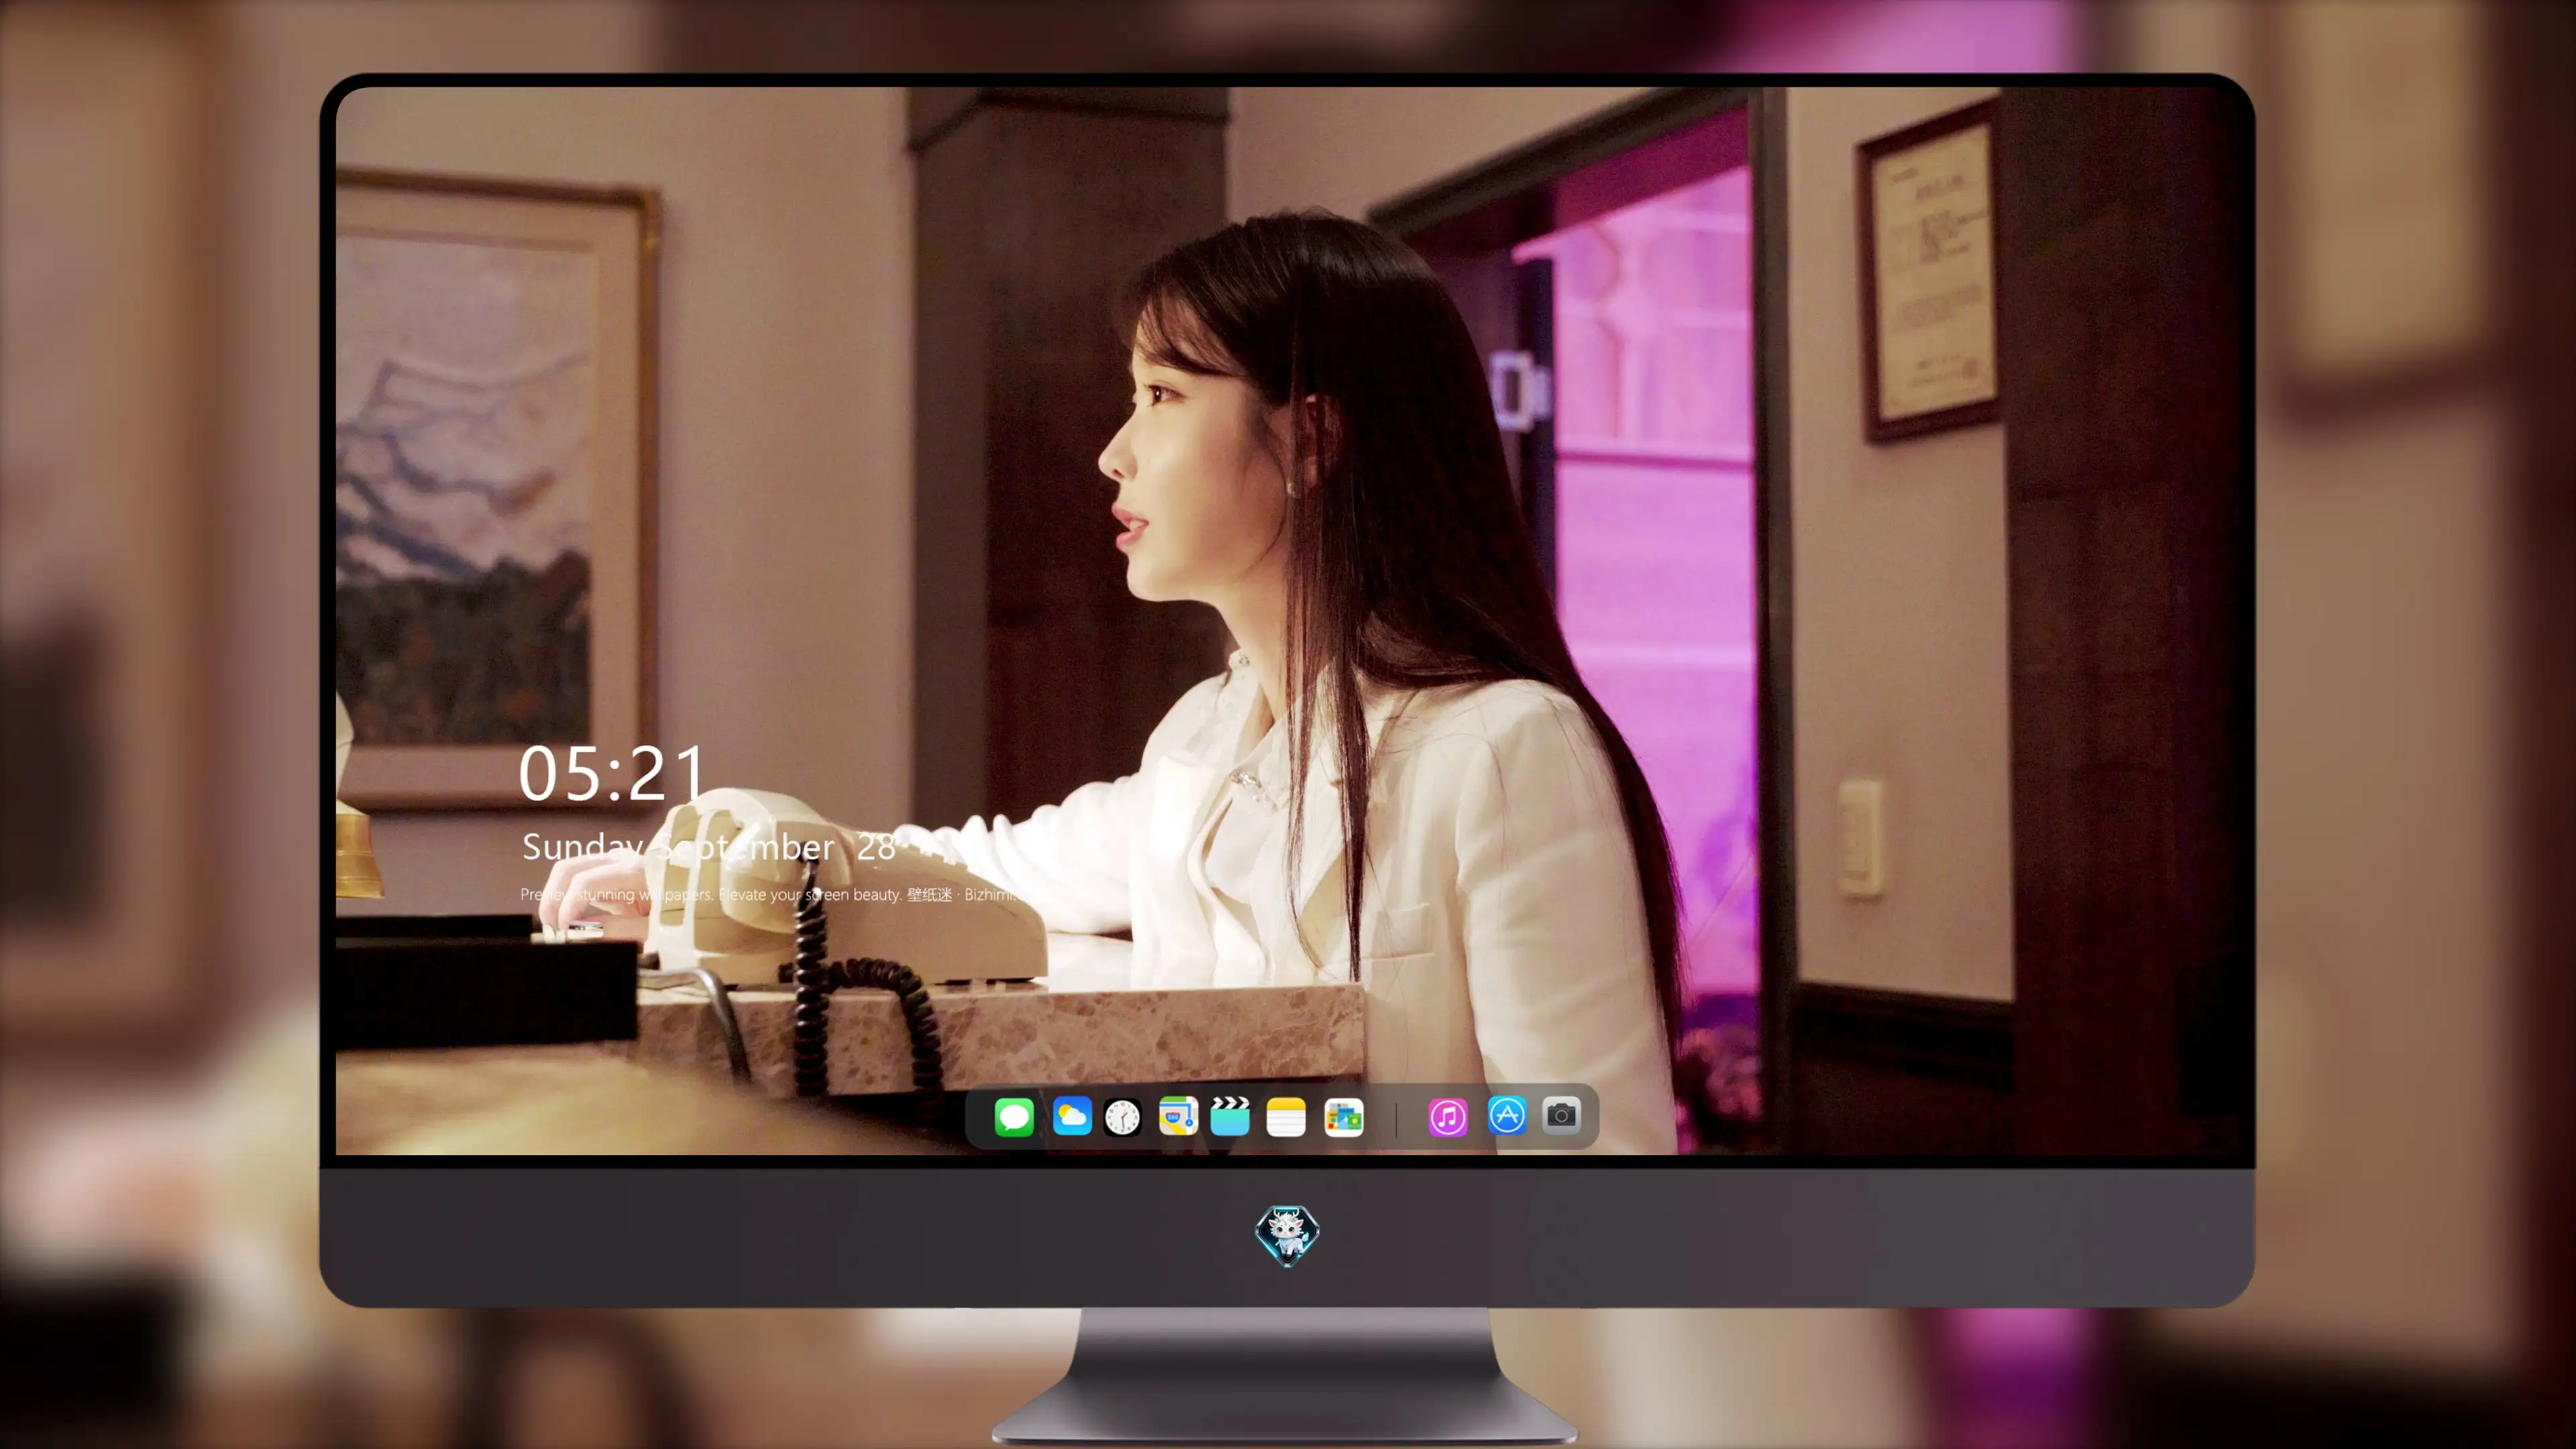Open the yellow Notes app
The width and height of the screenshot is (2576, 1449).
click(x=1286, y=1116)
